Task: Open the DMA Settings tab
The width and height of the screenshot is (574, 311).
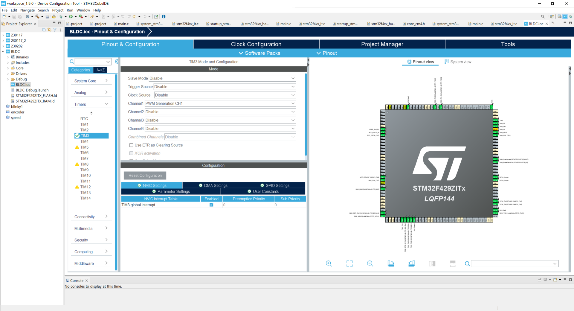Action: click(x=213, y=185)
